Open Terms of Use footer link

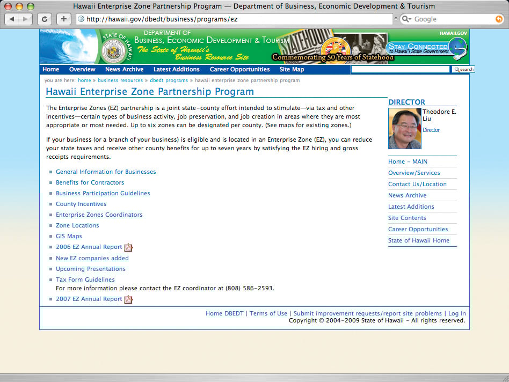pyautogui.click(x=268, y=313)
